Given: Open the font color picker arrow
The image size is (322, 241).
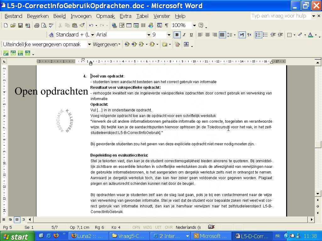Looking at the screenshot, I should coord(316,35).
